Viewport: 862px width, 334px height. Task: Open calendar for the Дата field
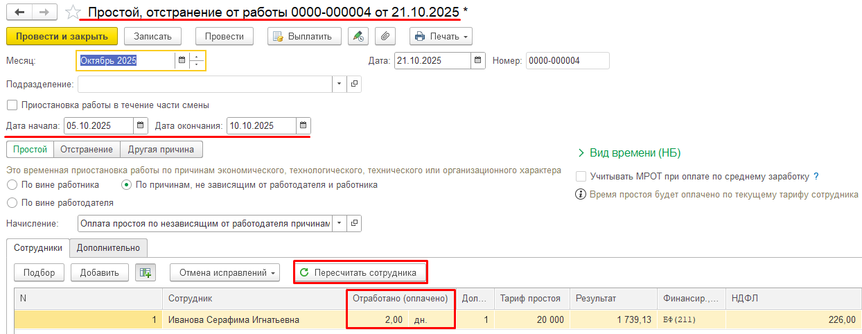[x=478, y=60]
